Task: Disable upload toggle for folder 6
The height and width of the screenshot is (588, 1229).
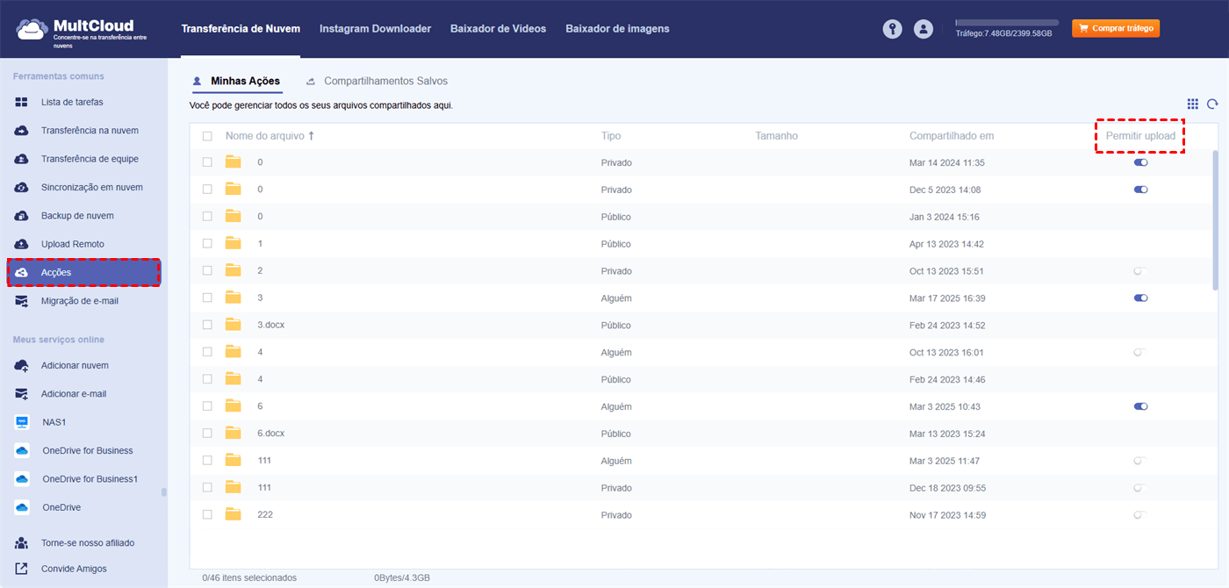Action: pyautogui.click(x=1140, y=406)
